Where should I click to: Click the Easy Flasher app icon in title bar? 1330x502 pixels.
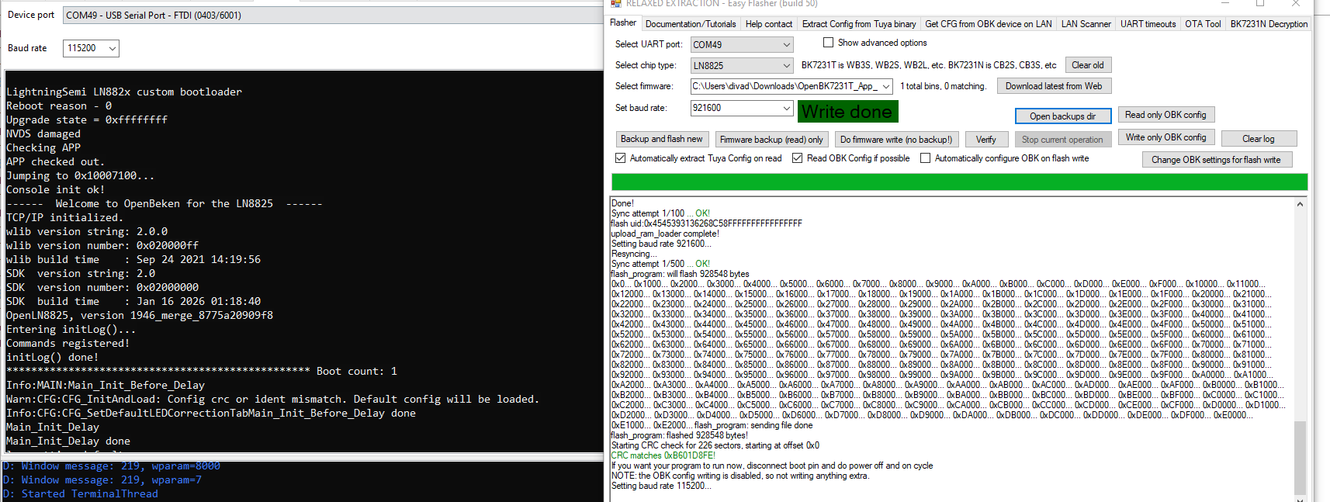[x=615, y=4]
